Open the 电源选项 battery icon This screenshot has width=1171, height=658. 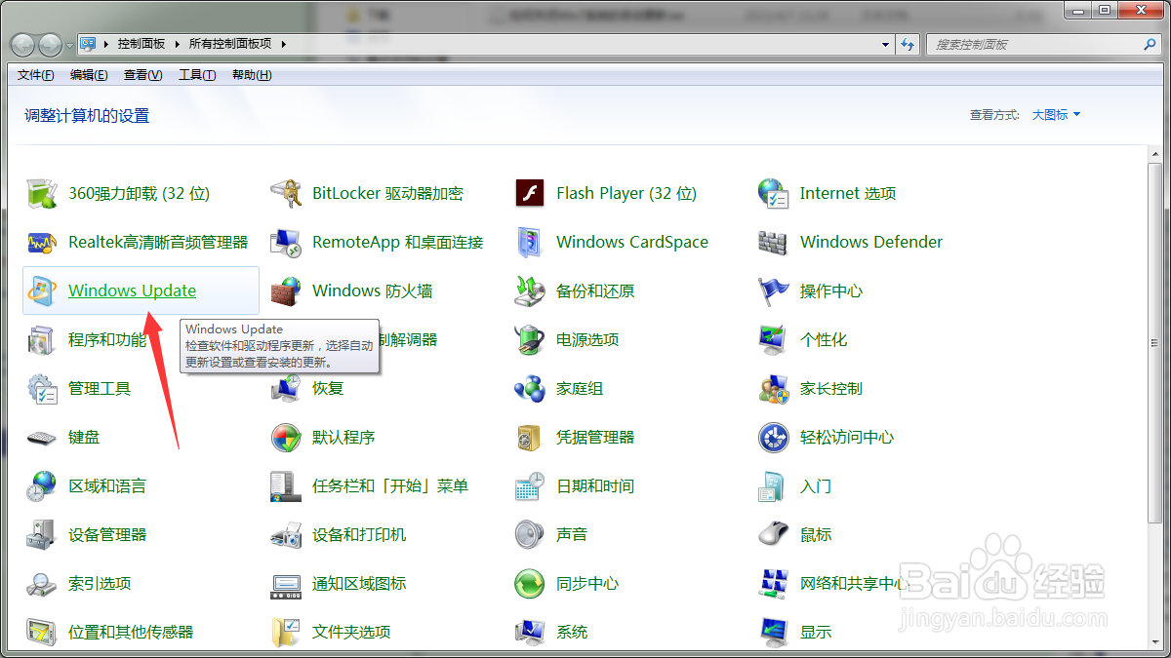click(x=530, y=339)
